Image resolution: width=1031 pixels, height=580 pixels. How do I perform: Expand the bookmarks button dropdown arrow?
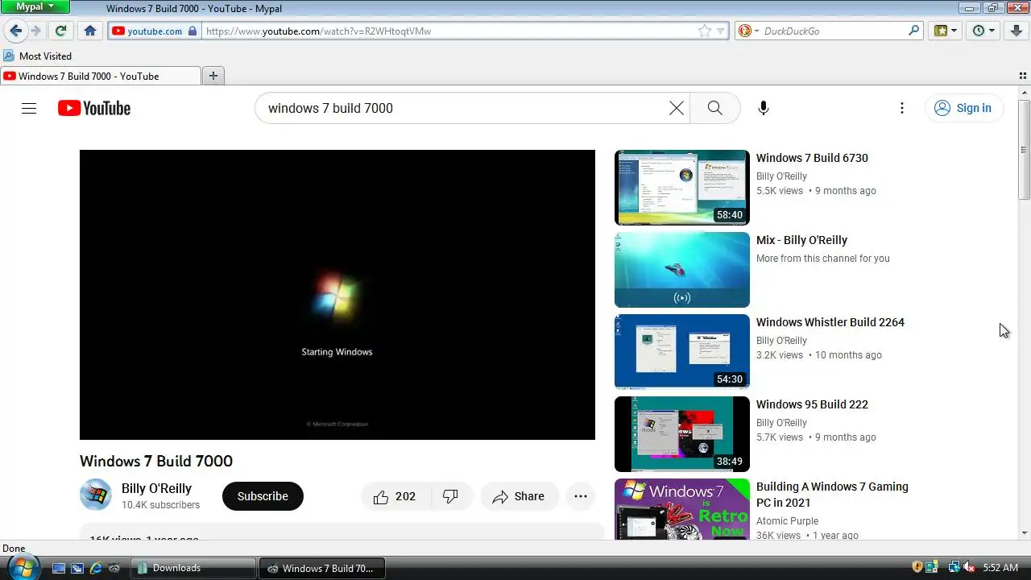[x=955, y=31]
